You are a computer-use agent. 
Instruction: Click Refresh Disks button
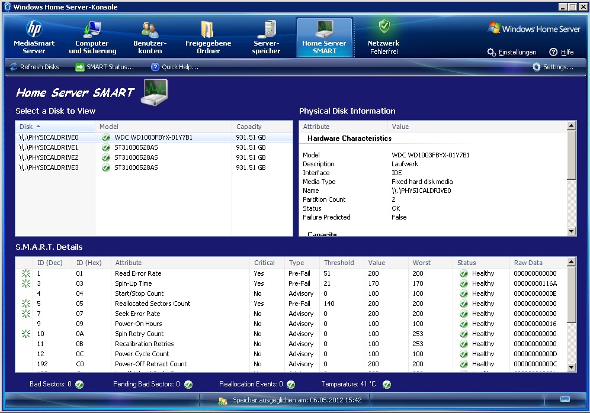click(x=34, y=67)
